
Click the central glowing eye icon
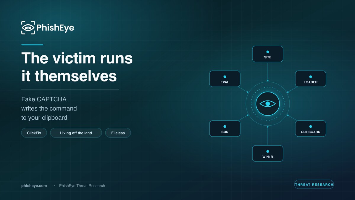(268, 104)
